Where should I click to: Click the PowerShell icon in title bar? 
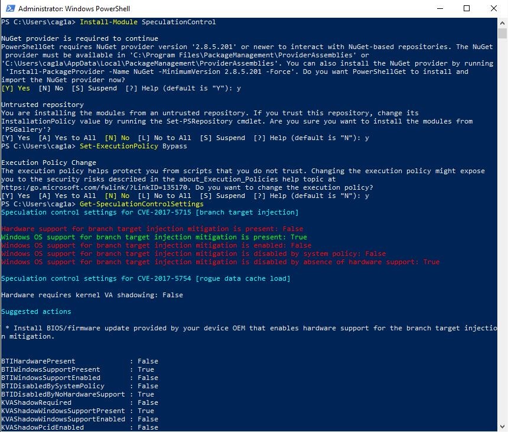click(10, 8)
